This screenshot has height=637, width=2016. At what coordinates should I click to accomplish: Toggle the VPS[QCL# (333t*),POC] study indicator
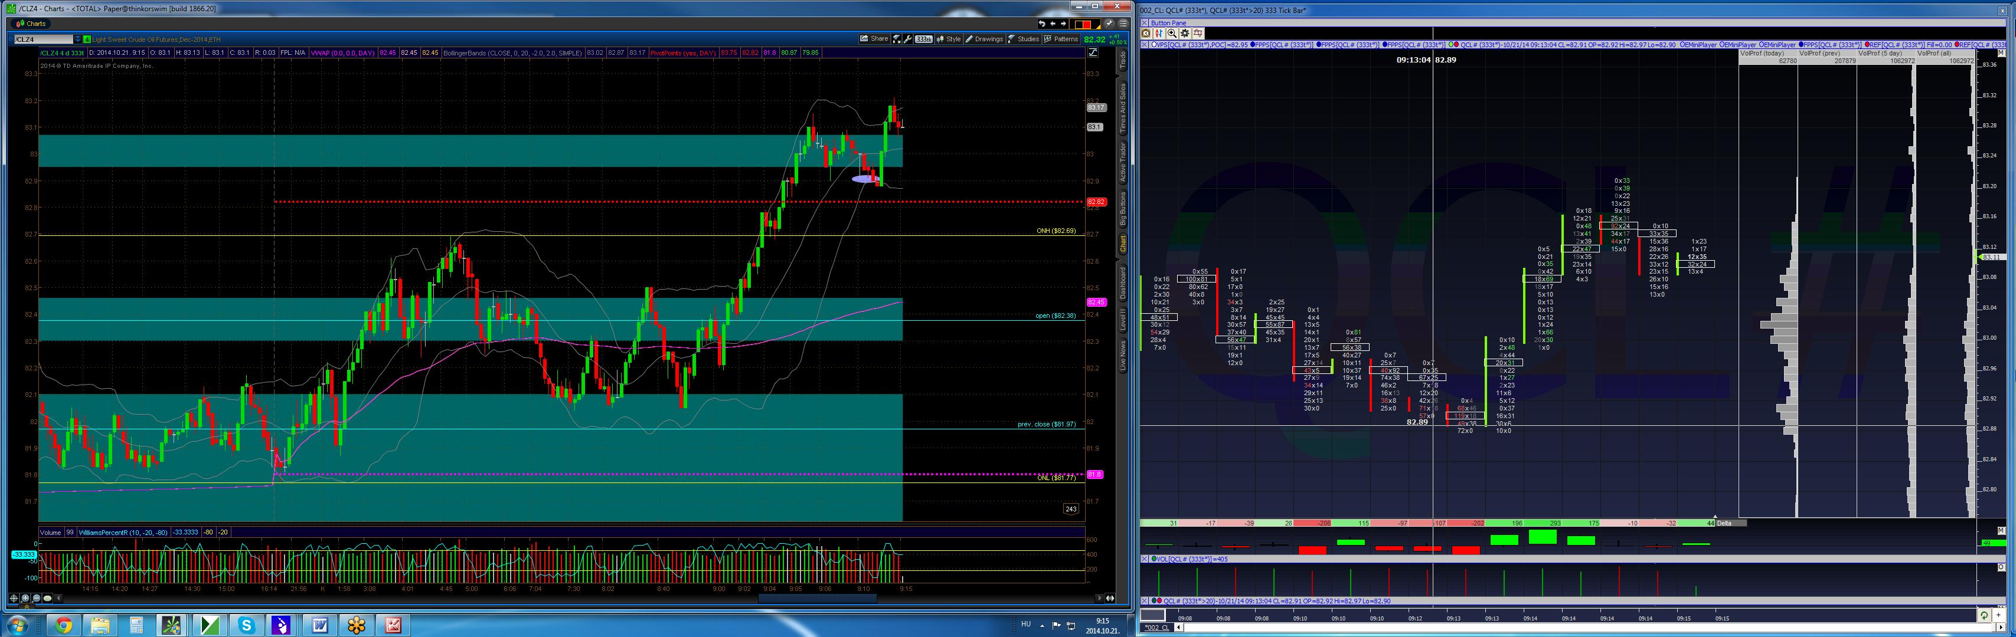point(1154,45)
